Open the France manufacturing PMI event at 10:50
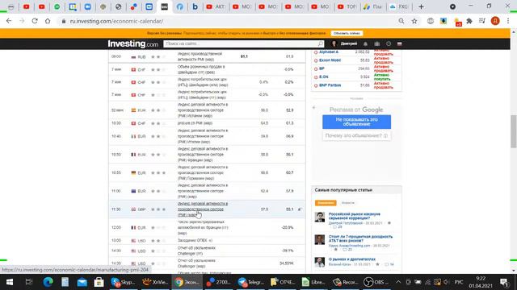Viewport: 517px width, 290px height. click(x=203, y=155)
